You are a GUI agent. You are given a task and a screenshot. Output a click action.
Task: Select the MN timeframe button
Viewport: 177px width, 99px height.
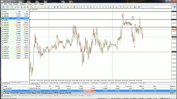coord(106,7)
